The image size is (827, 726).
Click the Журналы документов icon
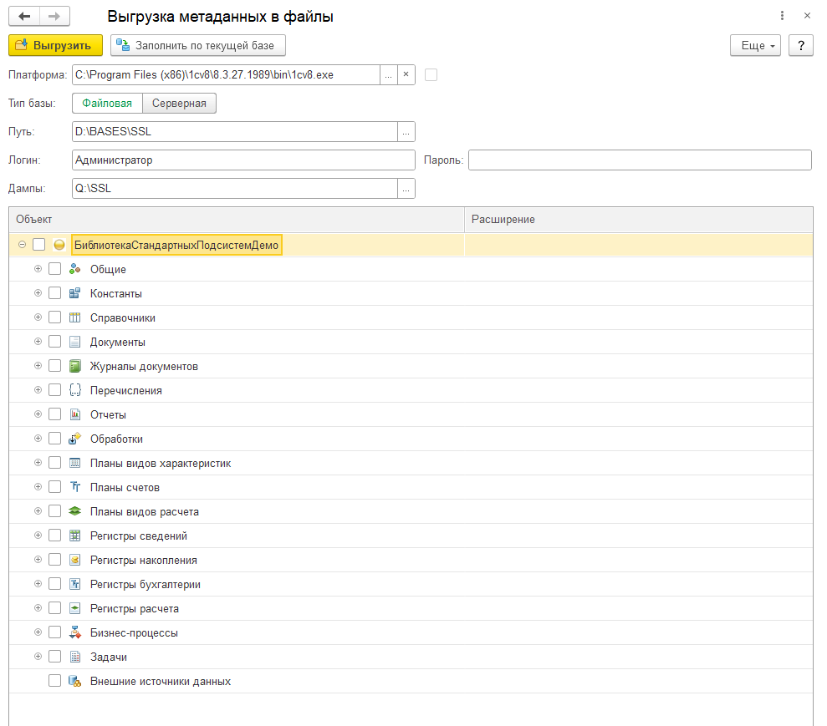(x=74, y=366)
